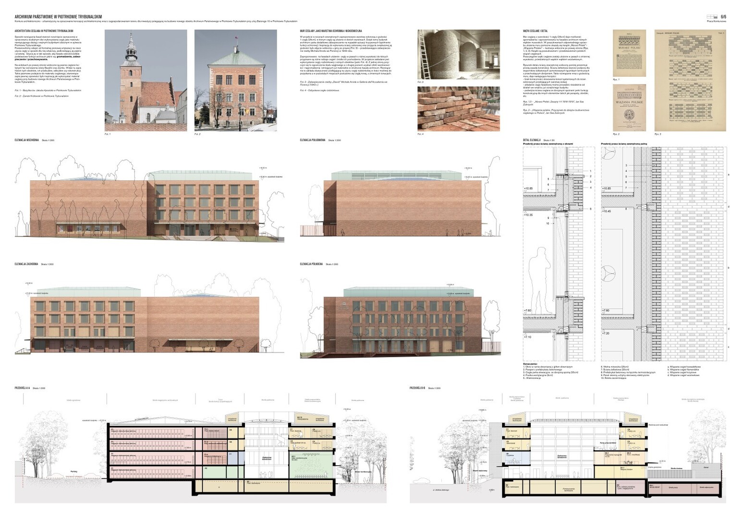Select the 'Elewacja Wschodnia' heading
The width and height of the screenshot is (741, 518).
27,140
